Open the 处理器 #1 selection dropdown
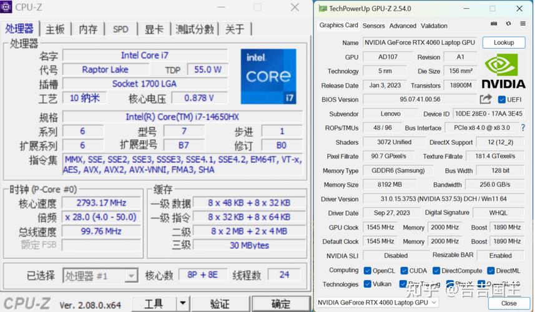 (x=101, y=276)
